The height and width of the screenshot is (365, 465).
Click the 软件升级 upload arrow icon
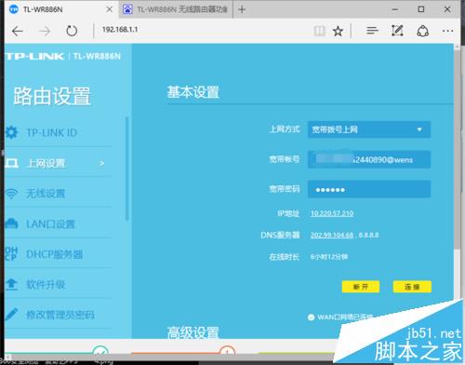coord(11,284)
